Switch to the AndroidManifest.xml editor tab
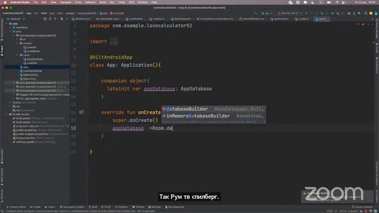 [x=251, y=19]
